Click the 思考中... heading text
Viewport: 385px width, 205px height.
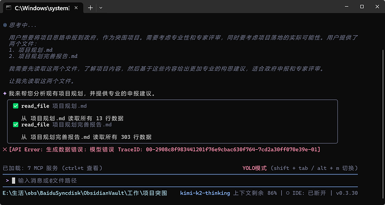point(22,25)
